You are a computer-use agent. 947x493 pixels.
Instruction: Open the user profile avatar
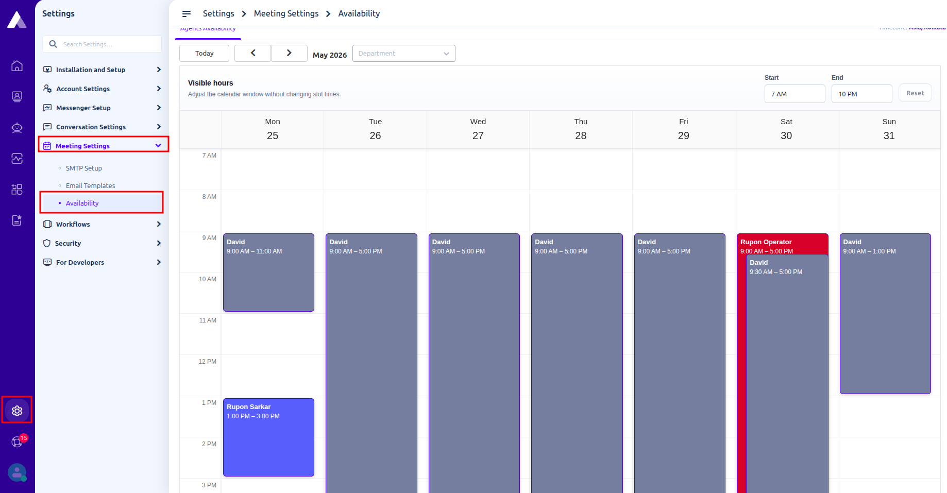(x=17, y=472)
